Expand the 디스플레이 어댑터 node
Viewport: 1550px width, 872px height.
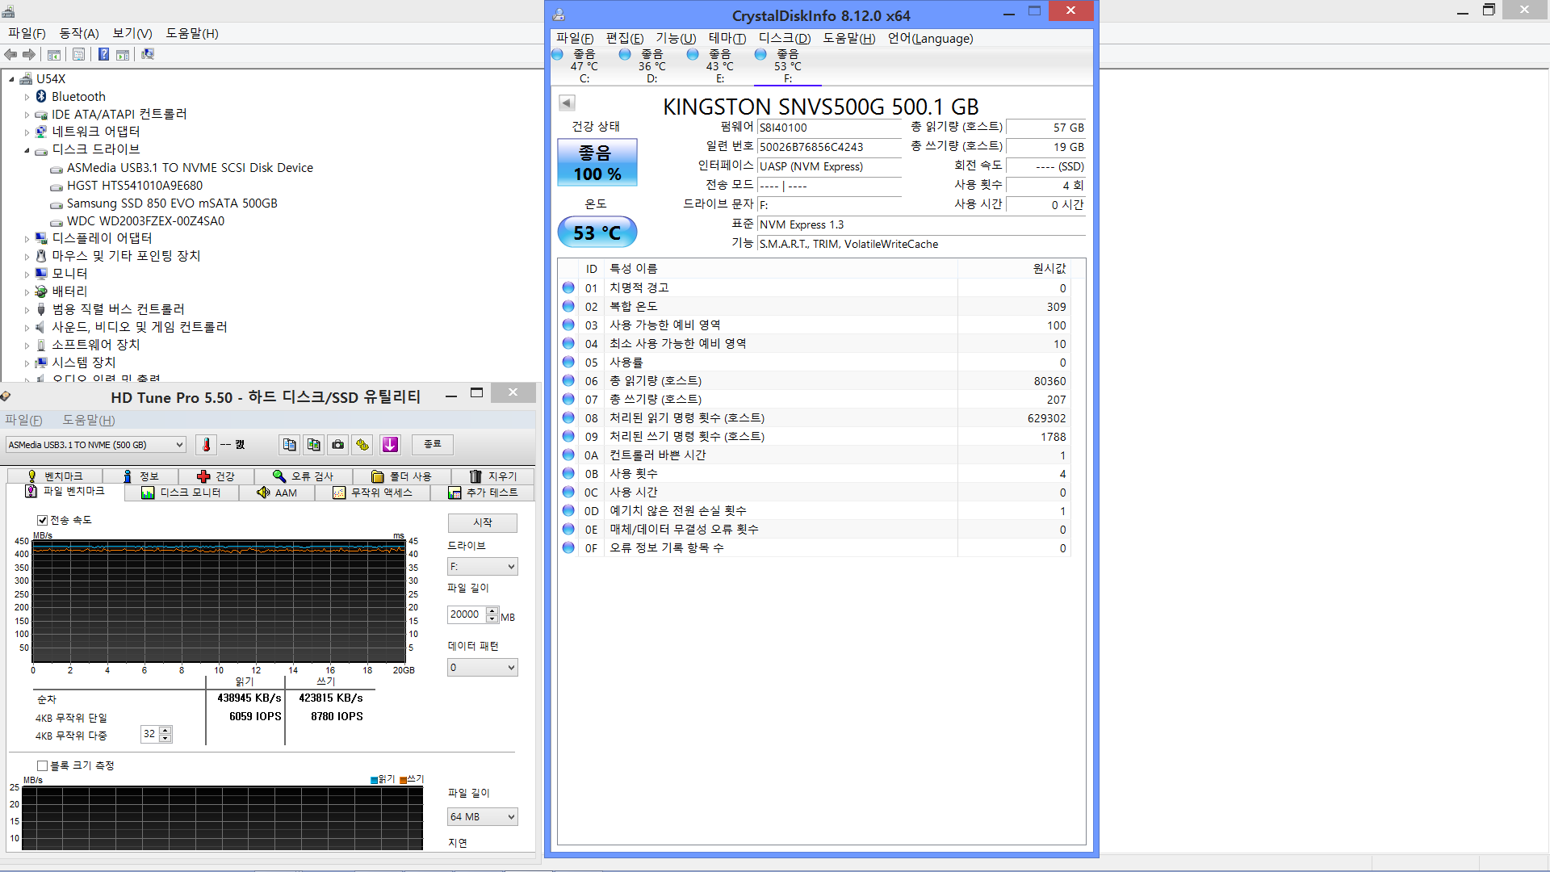(27, 239)
